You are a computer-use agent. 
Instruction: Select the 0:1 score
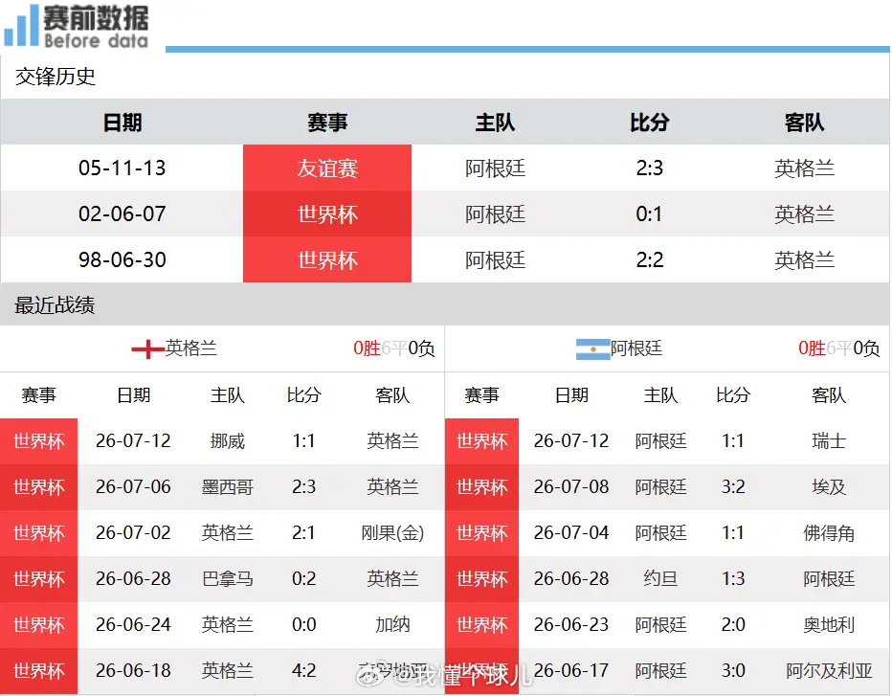pyautogui.click(x=649, y=214)
